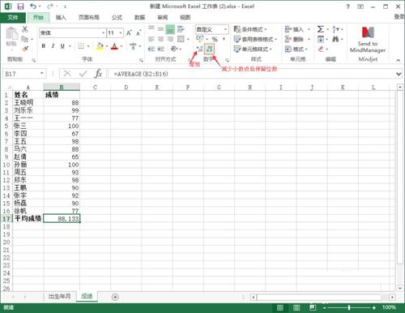
Task: Click the Cut scissors icon
Action: click(x=25, y=29)
